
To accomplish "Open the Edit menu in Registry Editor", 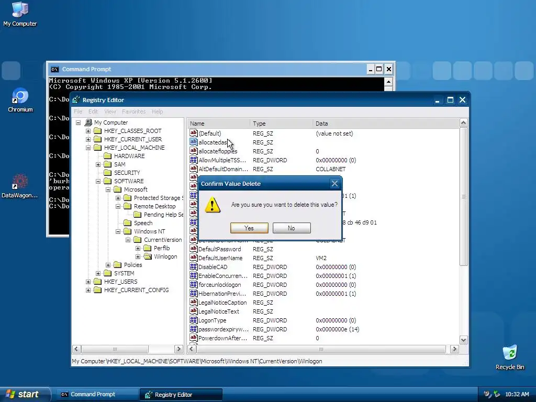I will (x=93, y=111).
